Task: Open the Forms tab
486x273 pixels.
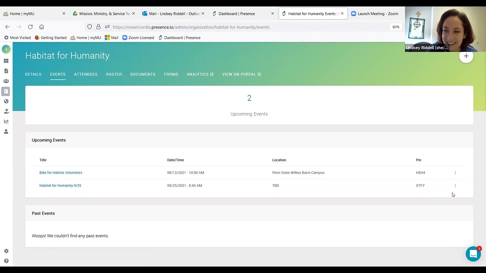Action: 171,74
